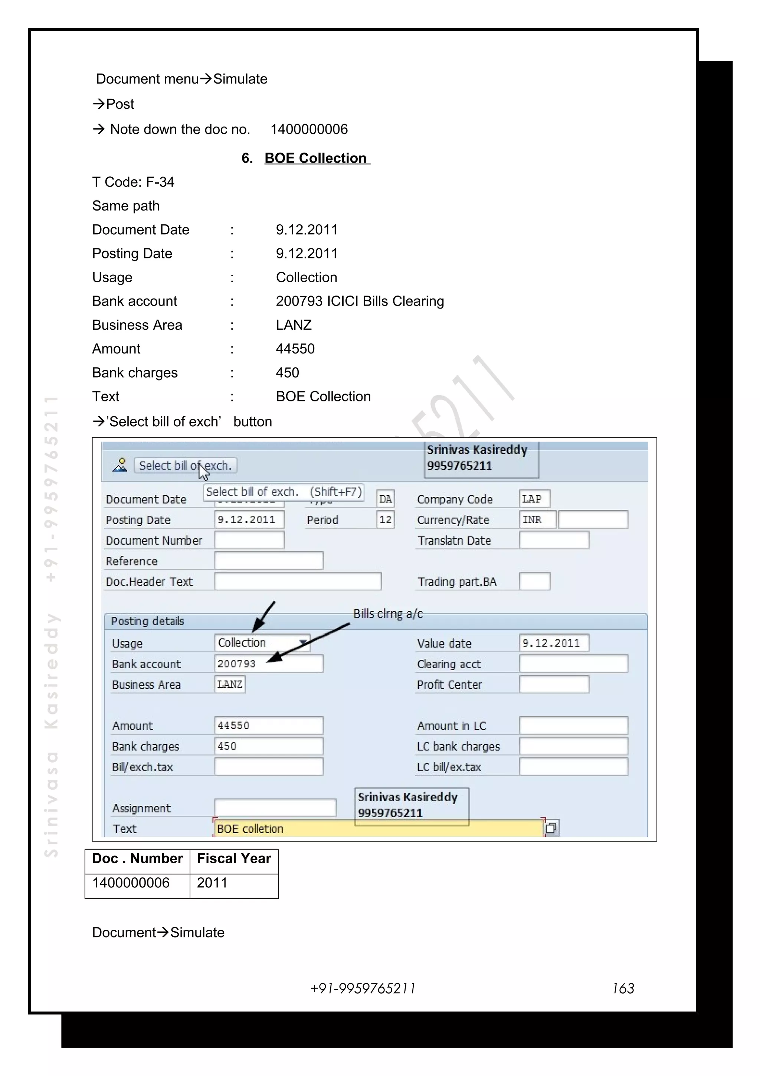Screen dimensions: 760x1076
Task: Click the 'BOE Collection' underlined heading
Action: 316,158
